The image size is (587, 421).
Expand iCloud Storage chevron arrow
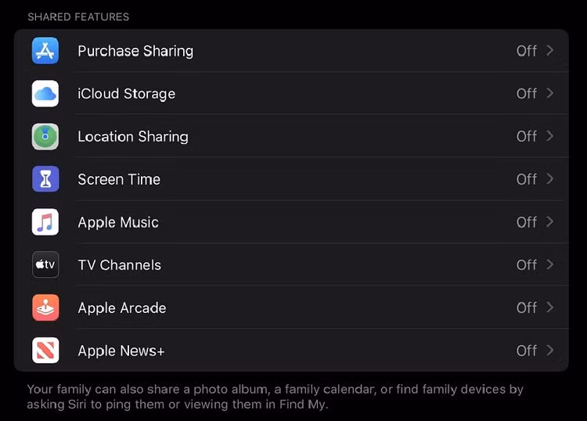pos(550,93)
